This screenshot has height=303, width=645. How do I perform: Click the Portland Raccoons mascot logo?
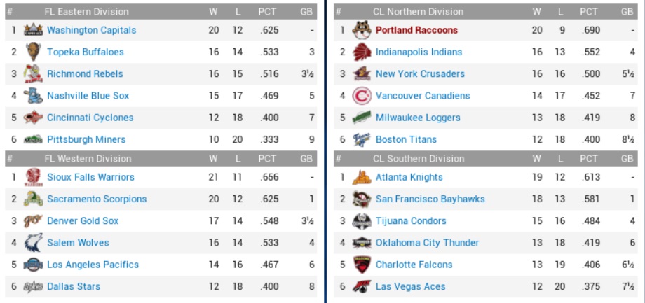361,30
